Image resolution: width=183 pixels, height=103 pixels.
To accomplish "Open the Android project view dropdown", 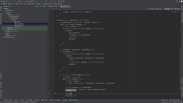I will [x=8, y=6].
